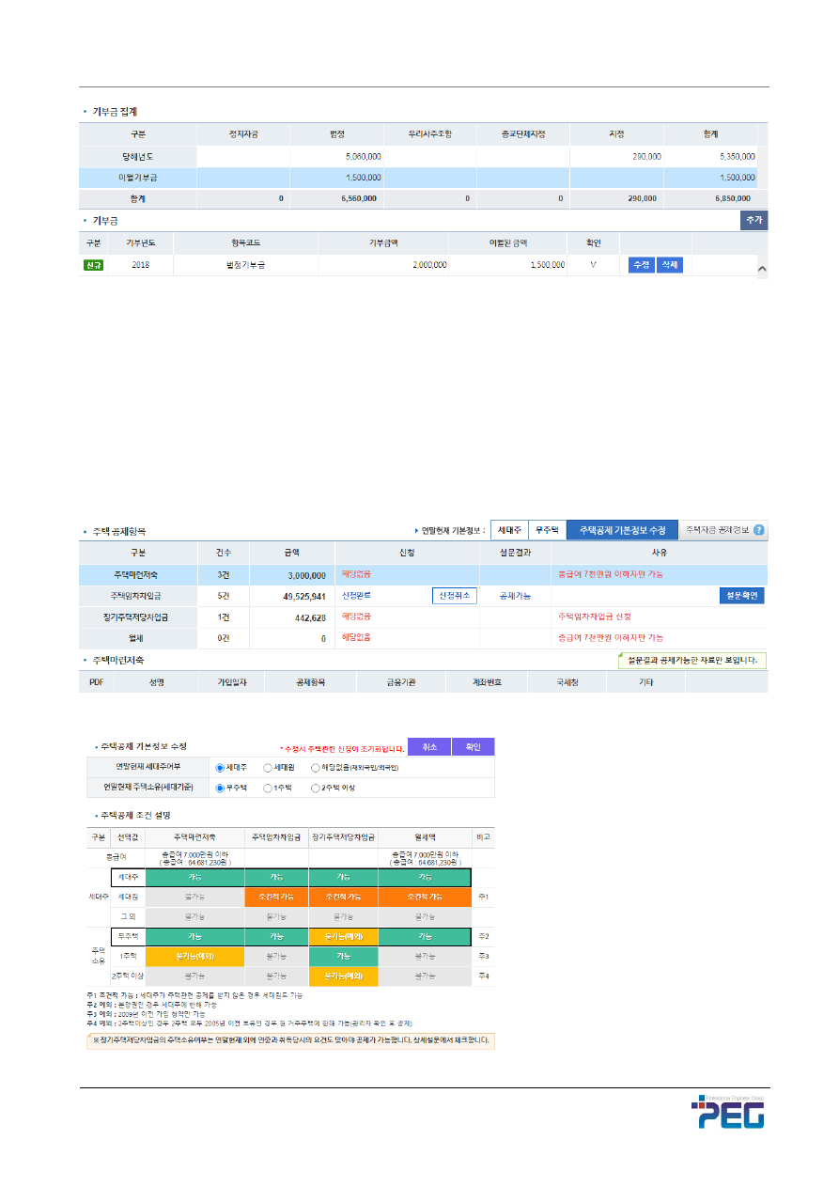The height and width of the screenshot is (1187, 839).
Task: Open 주택공제 기본정보 수정
Action: tap(621, 530)
